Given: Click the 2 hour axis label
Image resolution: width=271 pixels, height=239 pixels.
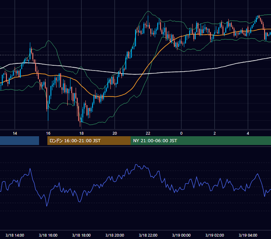Looking at the screenshot, I should point(215,133).
